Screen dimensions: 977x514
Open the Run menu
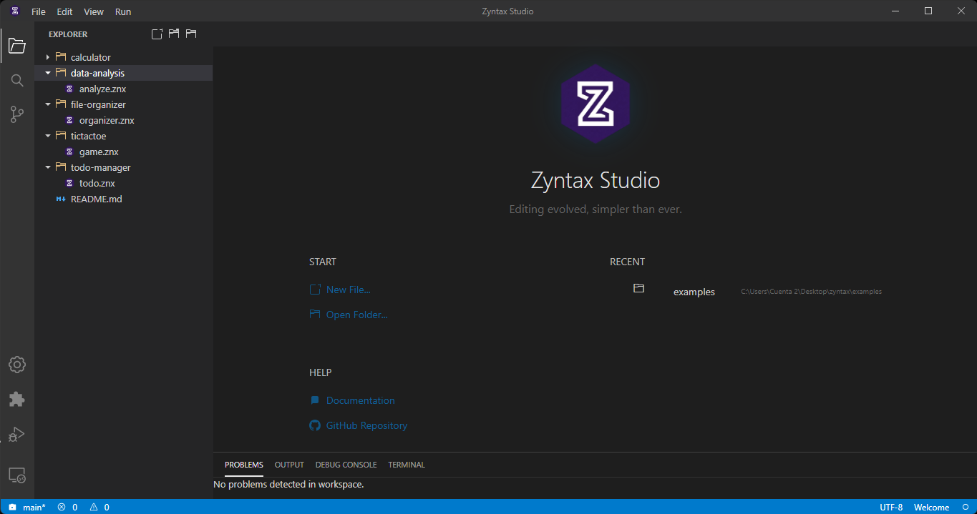pos(122,11)
